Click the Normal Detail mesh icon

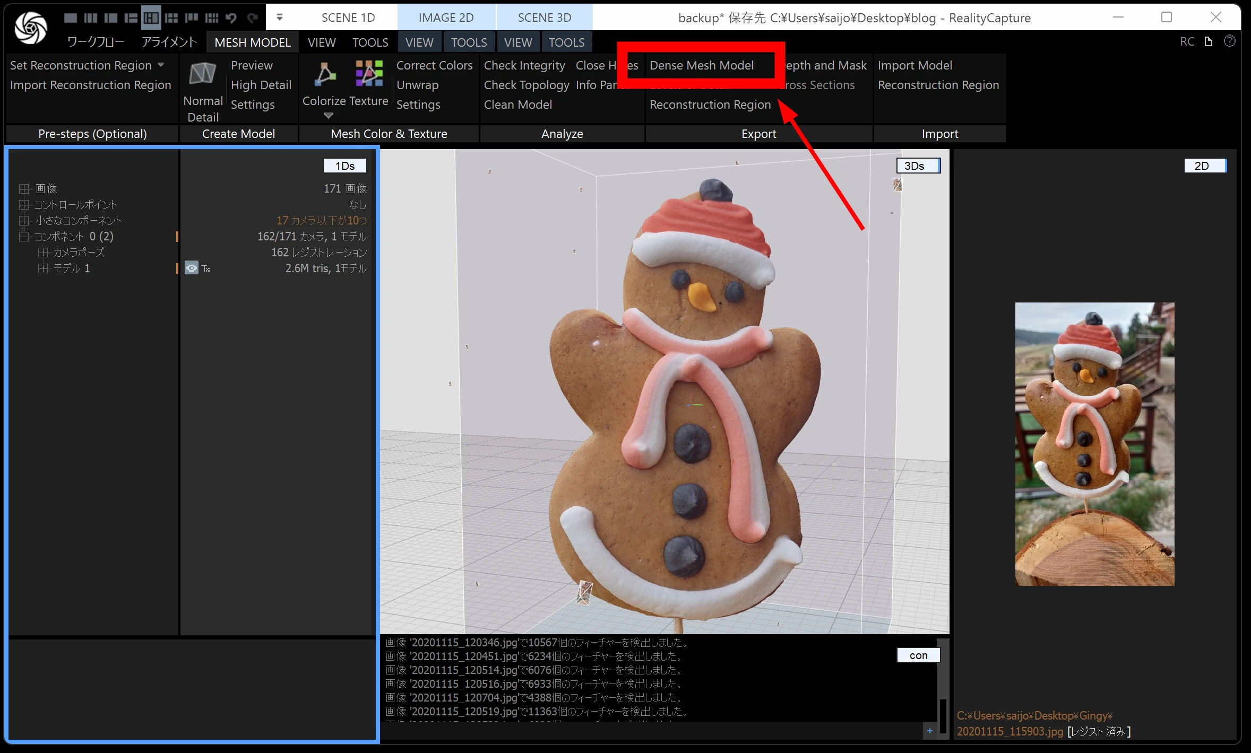point(203,74)
